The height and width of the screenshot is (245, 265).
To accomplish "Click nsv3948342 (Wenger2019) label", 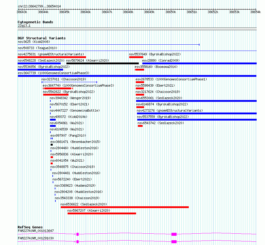I will tap(70, 98).
